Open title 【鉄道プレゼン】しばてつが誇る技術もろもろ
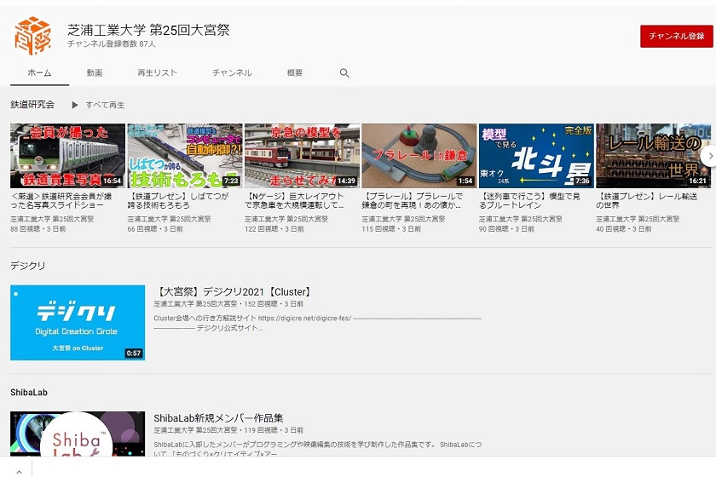This screenshot has width=716, height=477. 178,201
